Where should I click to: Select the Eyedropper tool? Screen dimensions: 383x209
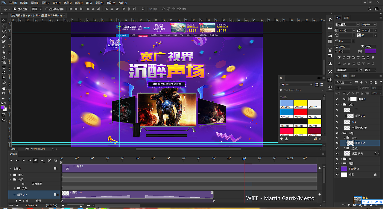[x=4, y=42]
